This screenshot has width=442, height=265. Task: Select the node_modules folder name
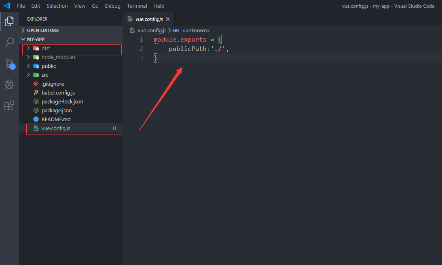[x=59, y=57]
